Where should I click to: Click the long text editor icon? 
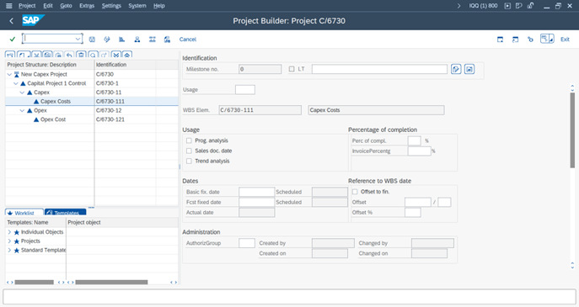coord(456,69)
